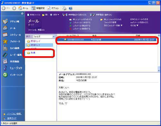Viewport: 161px width, 126px height.
Task: Open the インターシンク sync icon in sidebar
Action: pyautogui.click(x=5, y=75)
